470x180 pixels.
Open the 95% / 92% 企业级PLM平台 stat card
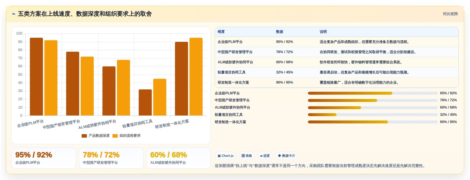pos(44,158)
